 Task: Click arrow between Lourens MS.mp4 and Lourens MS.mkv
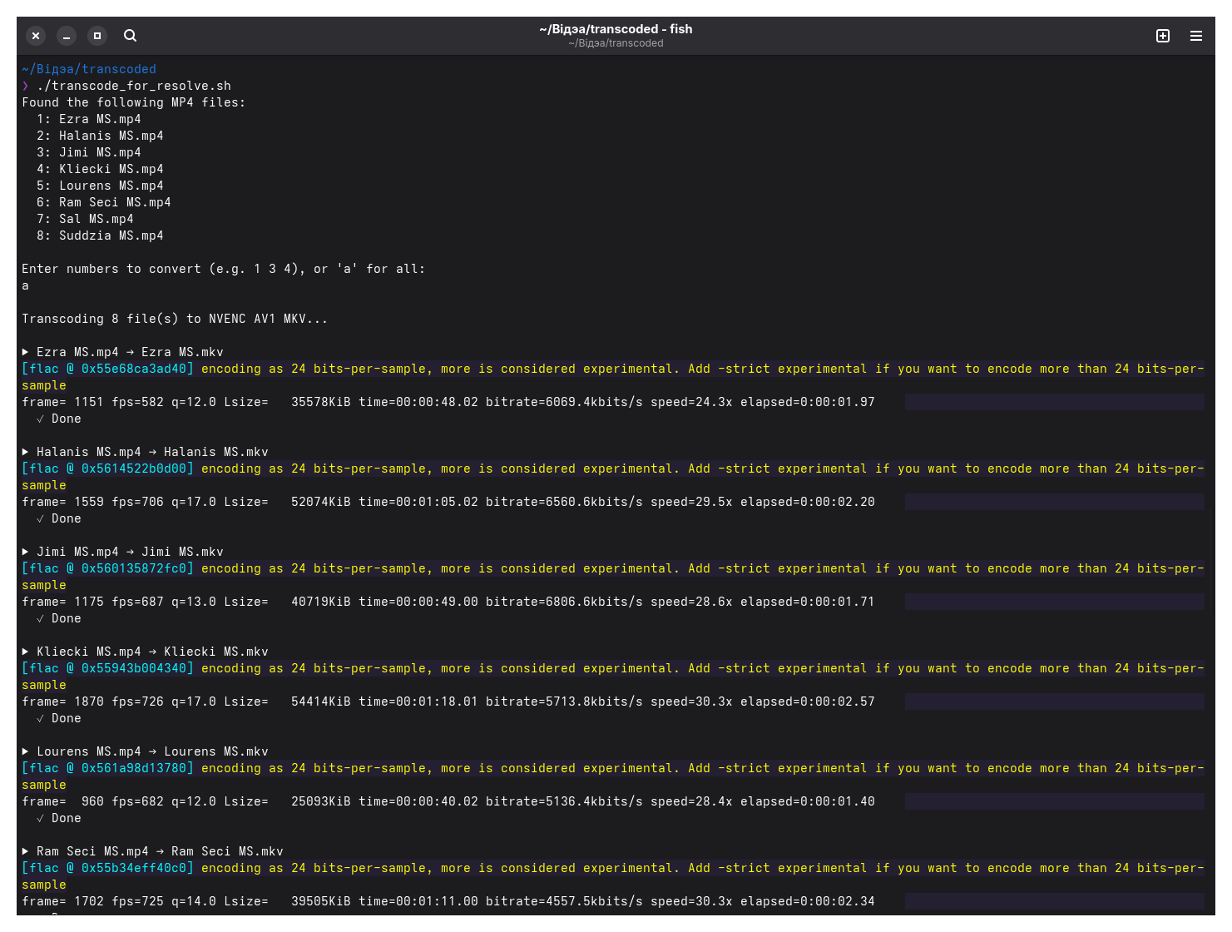[x=152, y=751]
